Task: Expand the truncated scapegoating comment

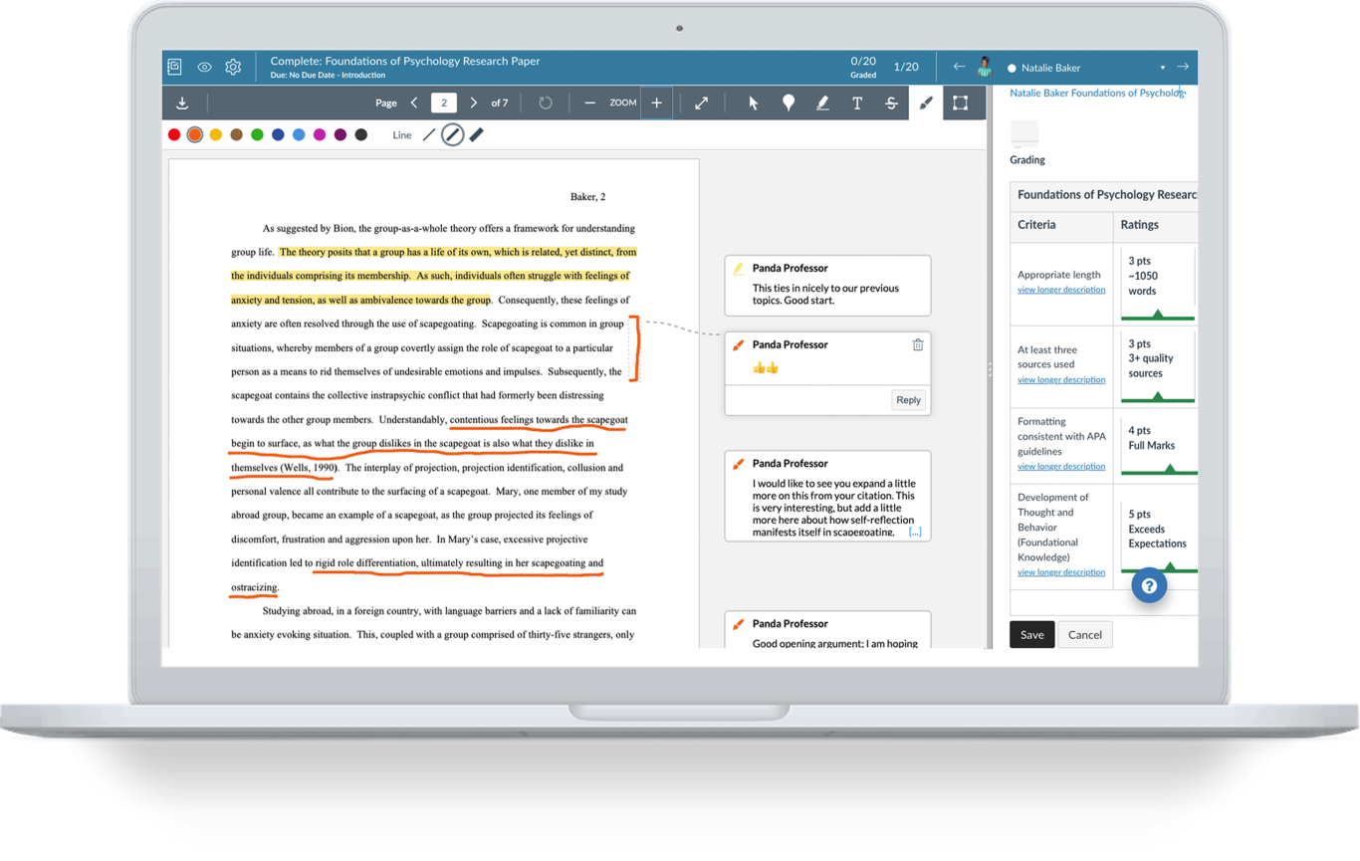Action: (915, 531)
